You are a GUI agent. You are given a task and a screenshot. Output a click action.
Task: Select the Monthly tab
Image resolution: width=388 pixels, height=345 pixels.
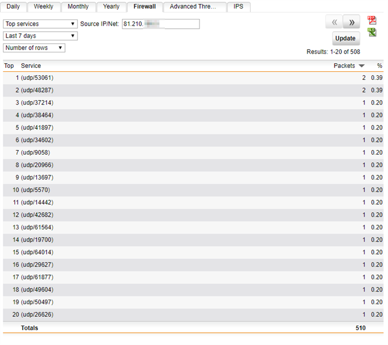(78, 7)
